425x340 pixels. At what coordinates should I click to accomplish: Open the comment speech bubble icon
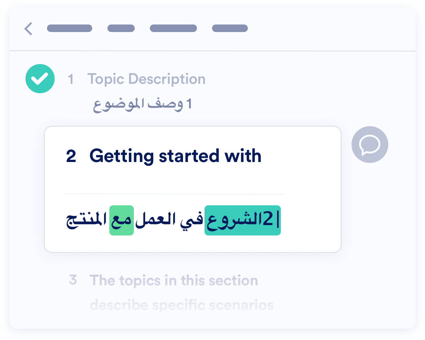pos(370,145)
